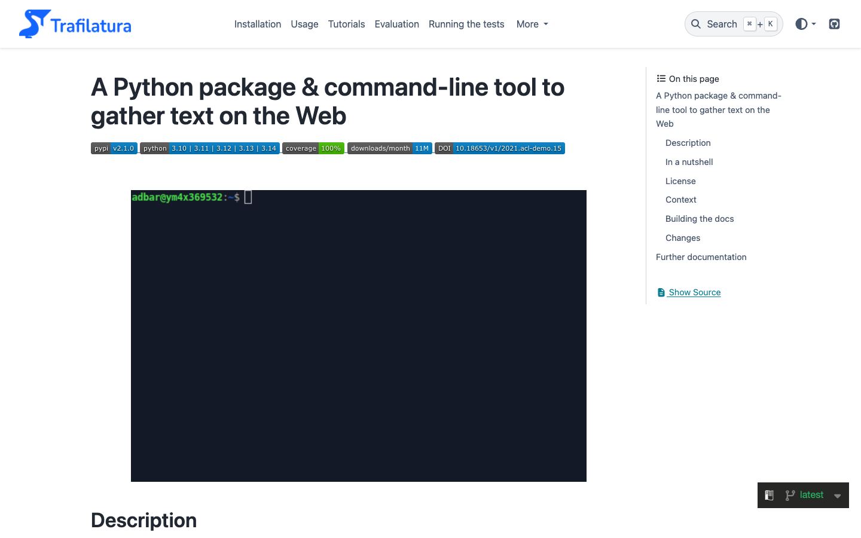
Task: Jump to Building the docs section
Action: point(700,219)
